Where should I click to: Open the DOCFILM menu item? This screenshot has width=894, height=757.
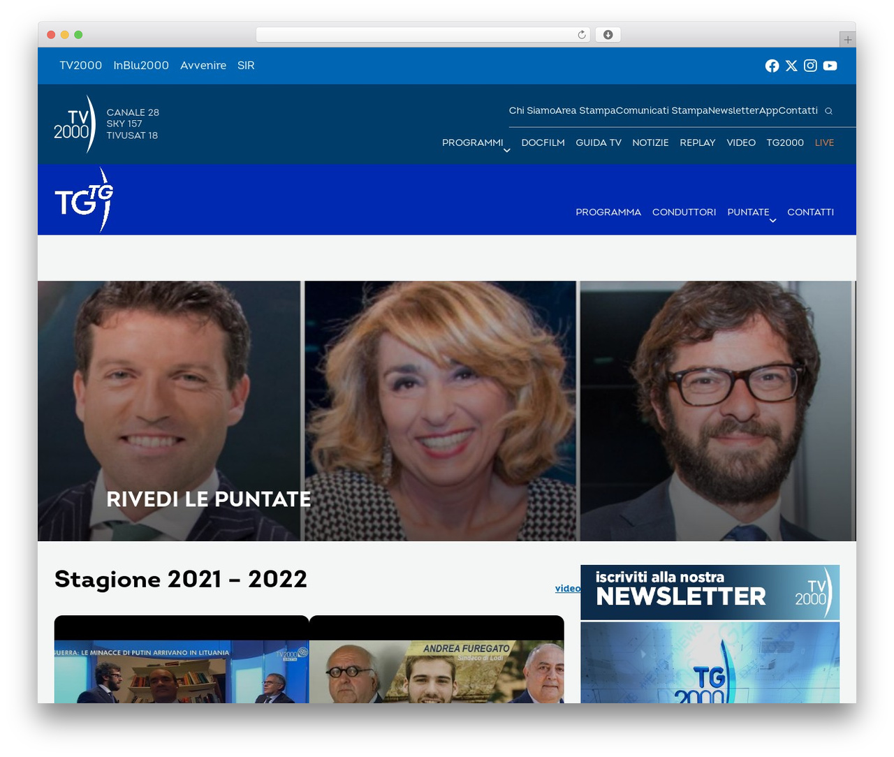point(543,142)
